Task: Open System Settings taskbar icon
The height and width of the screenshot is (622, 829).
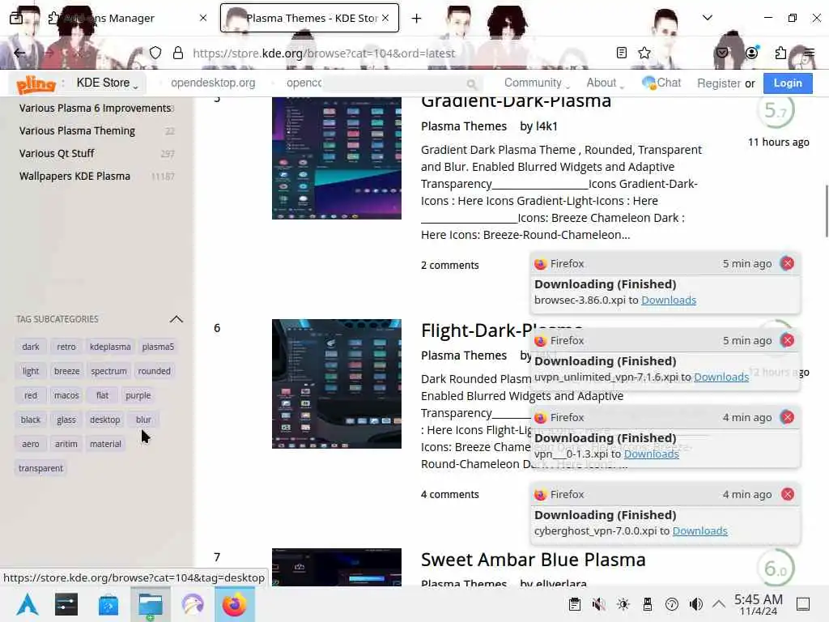Action: (x=66, y=604)
